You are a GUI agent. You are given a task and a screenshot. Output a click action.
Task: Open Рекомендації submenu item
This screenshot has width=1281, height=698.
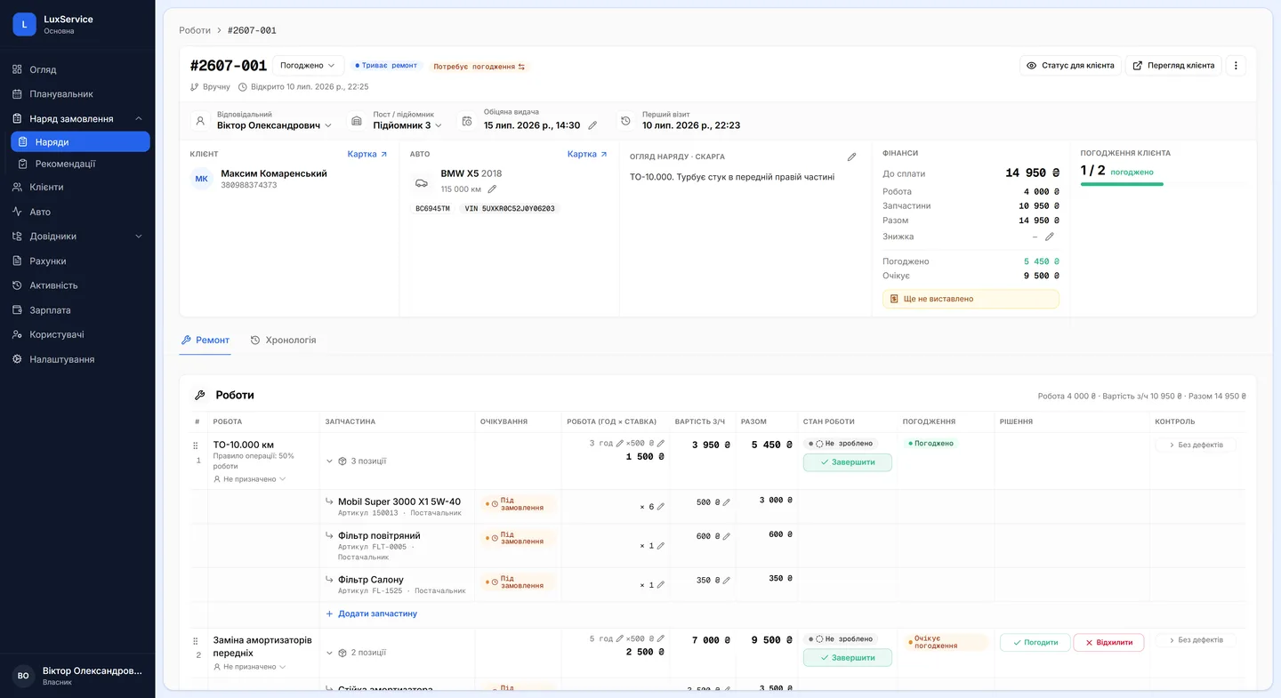80,164
